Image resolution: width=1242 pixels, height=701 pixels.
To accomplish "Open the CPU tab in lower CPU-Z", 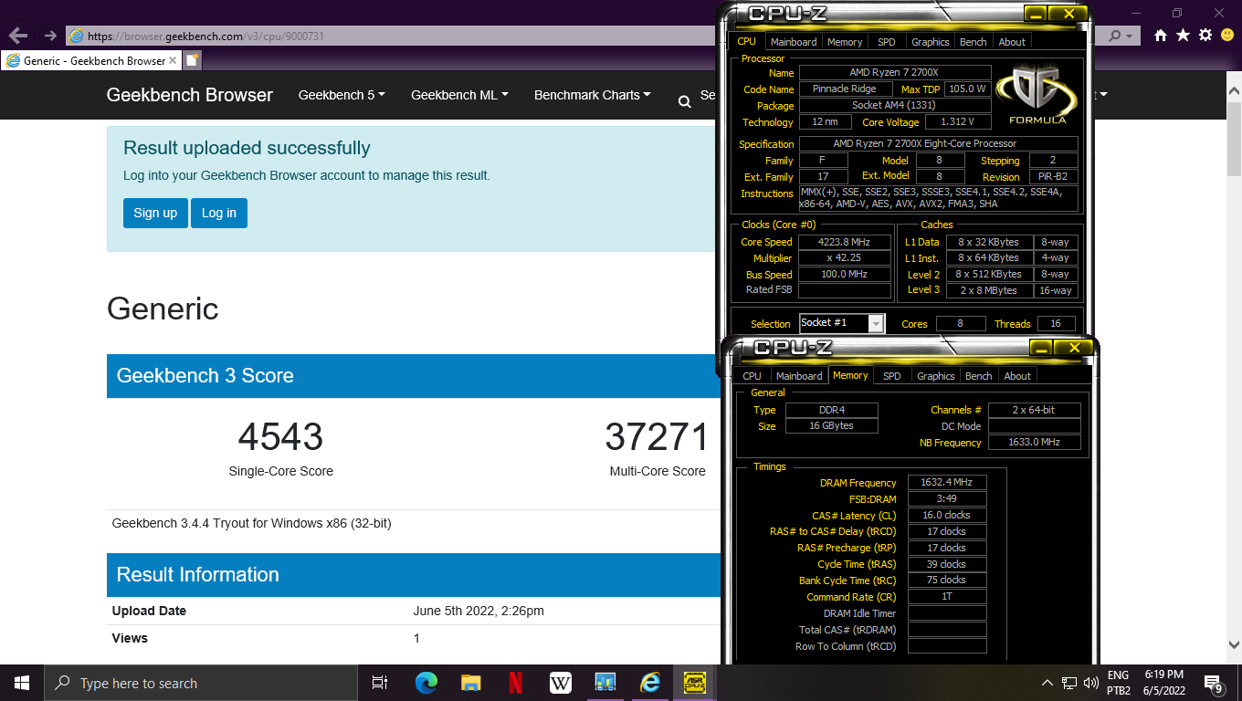I will coord(753,376).
